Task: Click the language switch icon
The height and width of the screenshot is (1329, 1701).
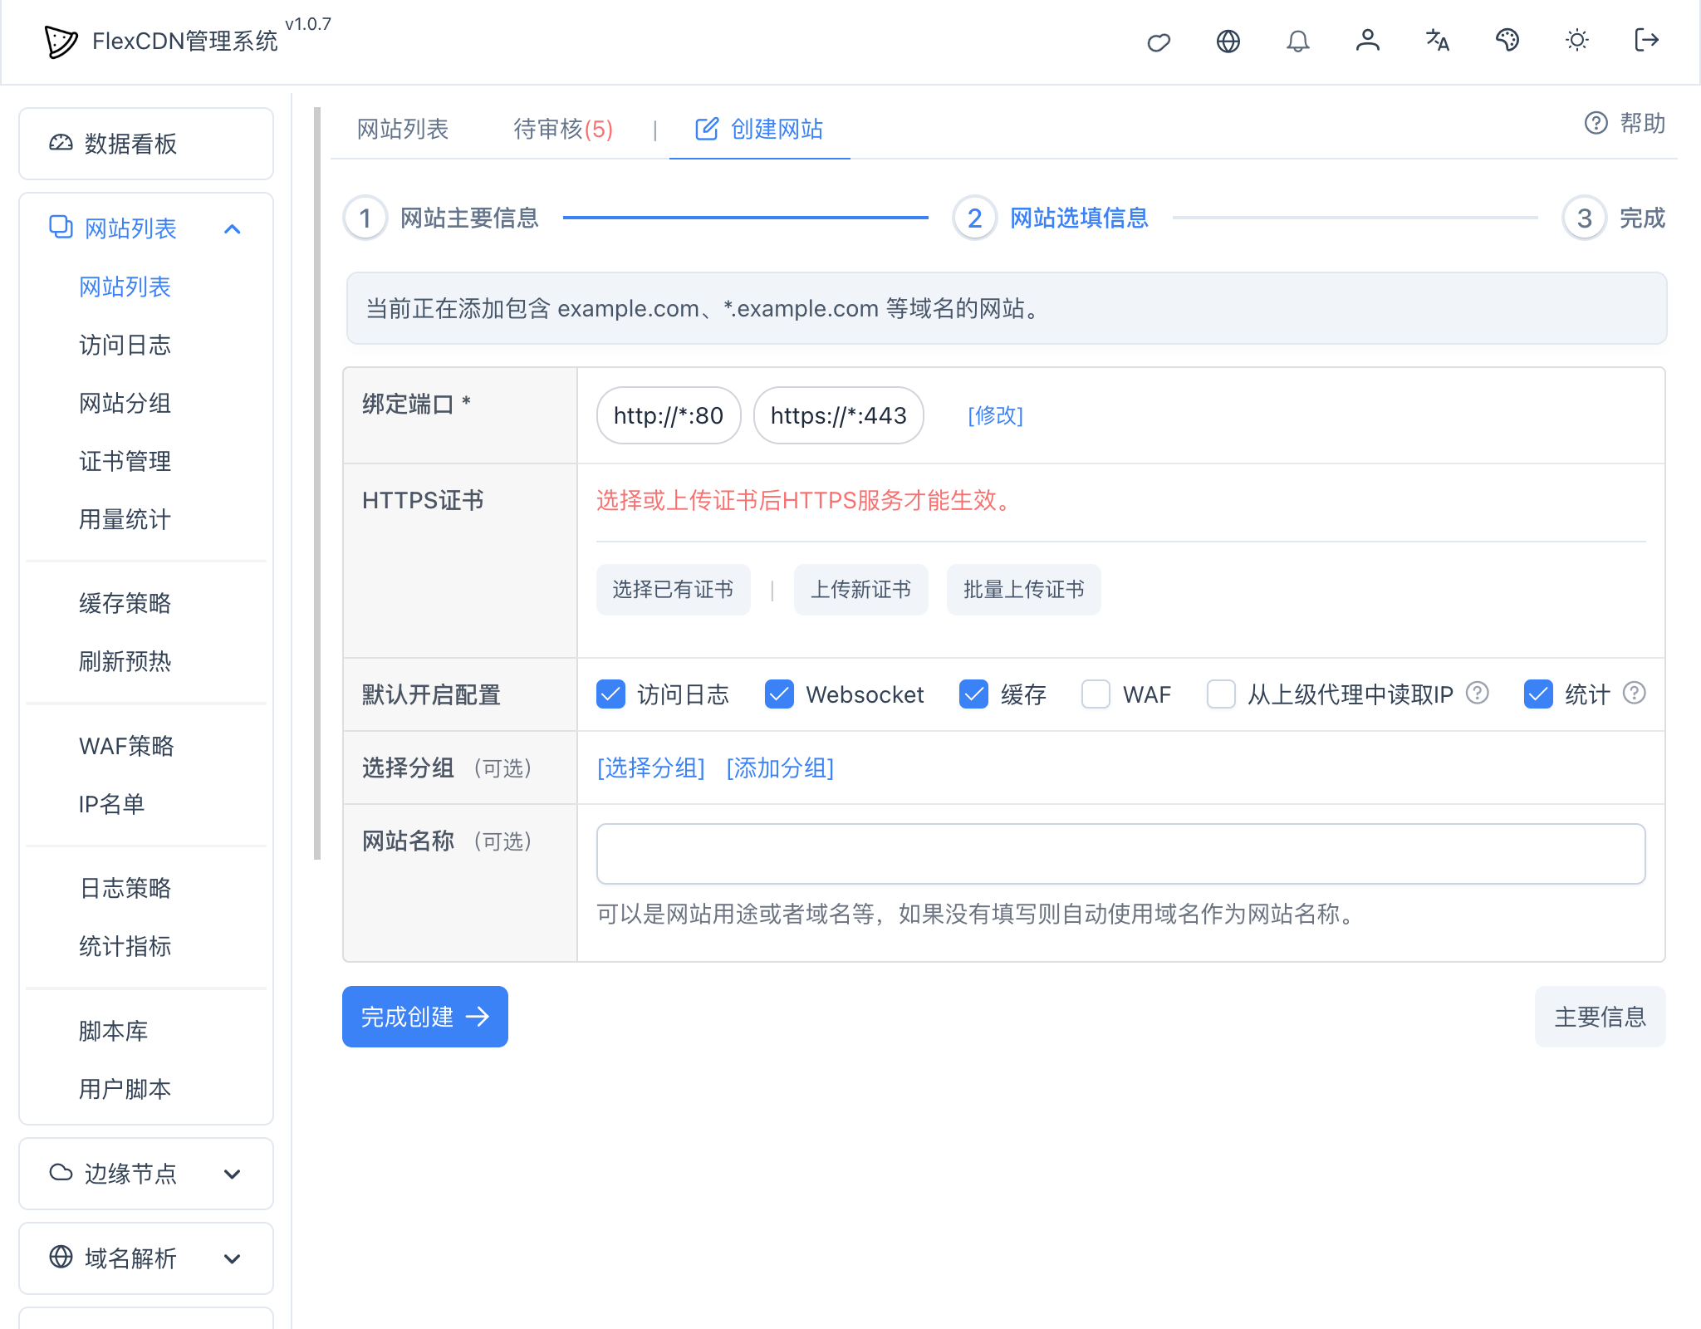Action: [x=1437, y=41]
